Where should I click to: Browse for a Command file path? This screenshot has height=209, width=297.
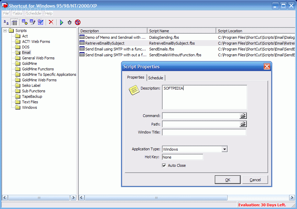point(243,116)
